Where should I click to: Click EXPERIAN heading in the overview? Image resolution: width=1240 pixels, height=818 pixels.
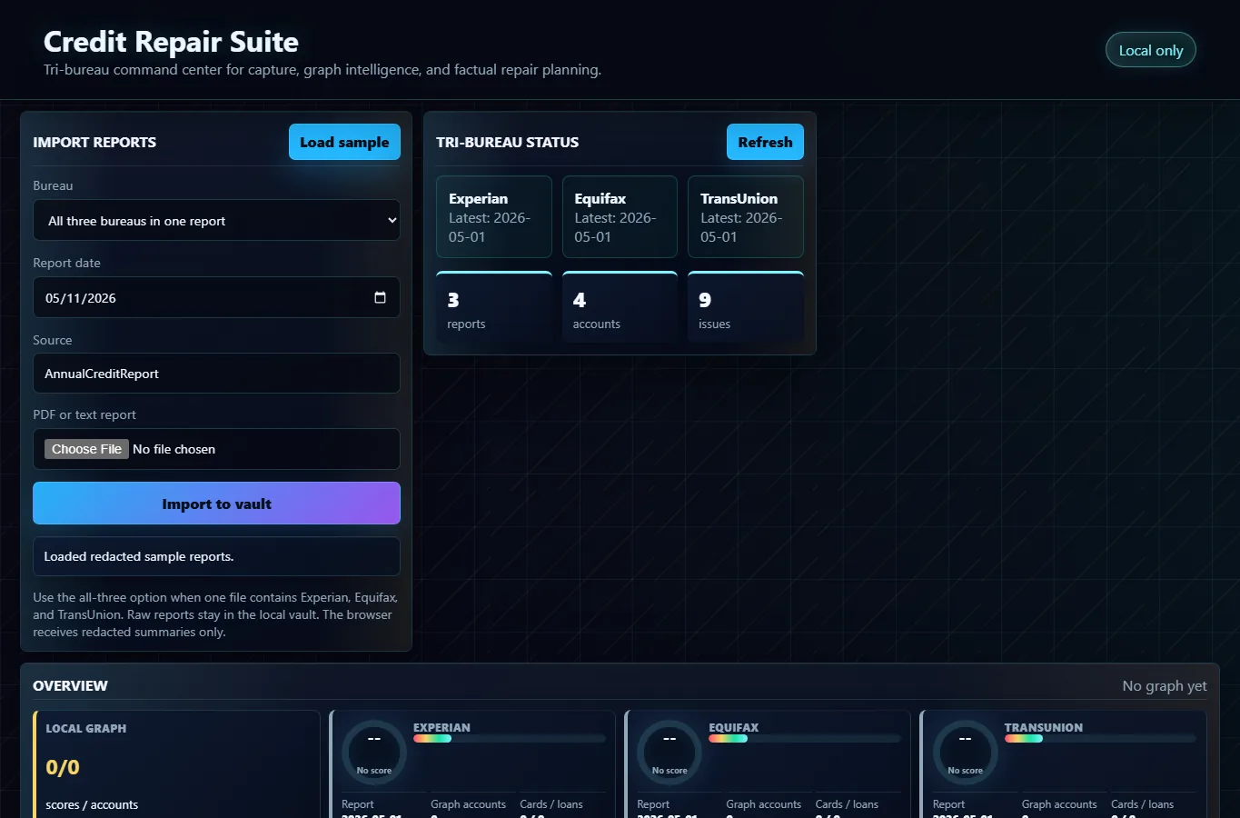[x=441, y=727]
